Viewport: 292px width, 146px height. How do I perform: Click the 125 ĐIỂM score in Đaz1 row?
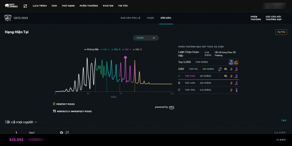click(280, 133)
